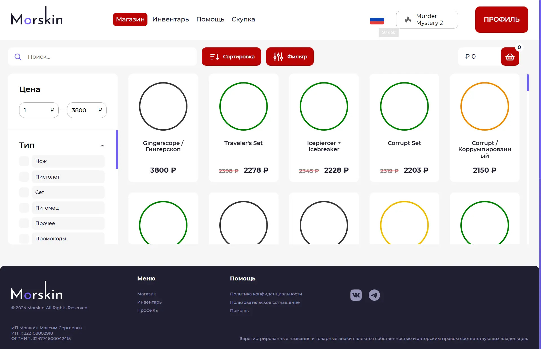Click the ПРОФИЛЬ button
Viewport: 541px width, 349px height.
[x=501, y=19]
